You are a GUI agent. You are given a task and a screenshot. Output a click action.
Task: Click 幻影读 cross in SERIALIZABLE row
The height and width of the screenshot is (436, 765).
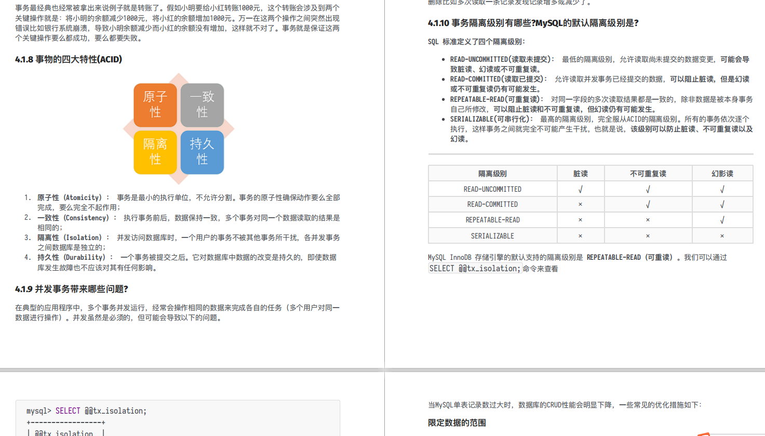[x=722, y=236]
